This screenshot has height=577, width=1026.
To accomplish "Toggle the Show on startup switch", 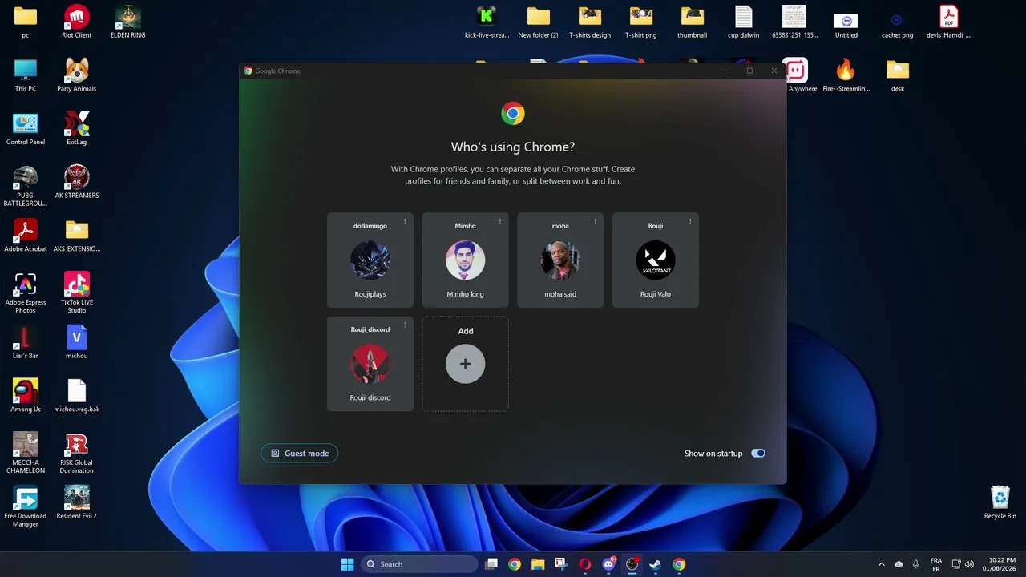I will coord(758,454).
